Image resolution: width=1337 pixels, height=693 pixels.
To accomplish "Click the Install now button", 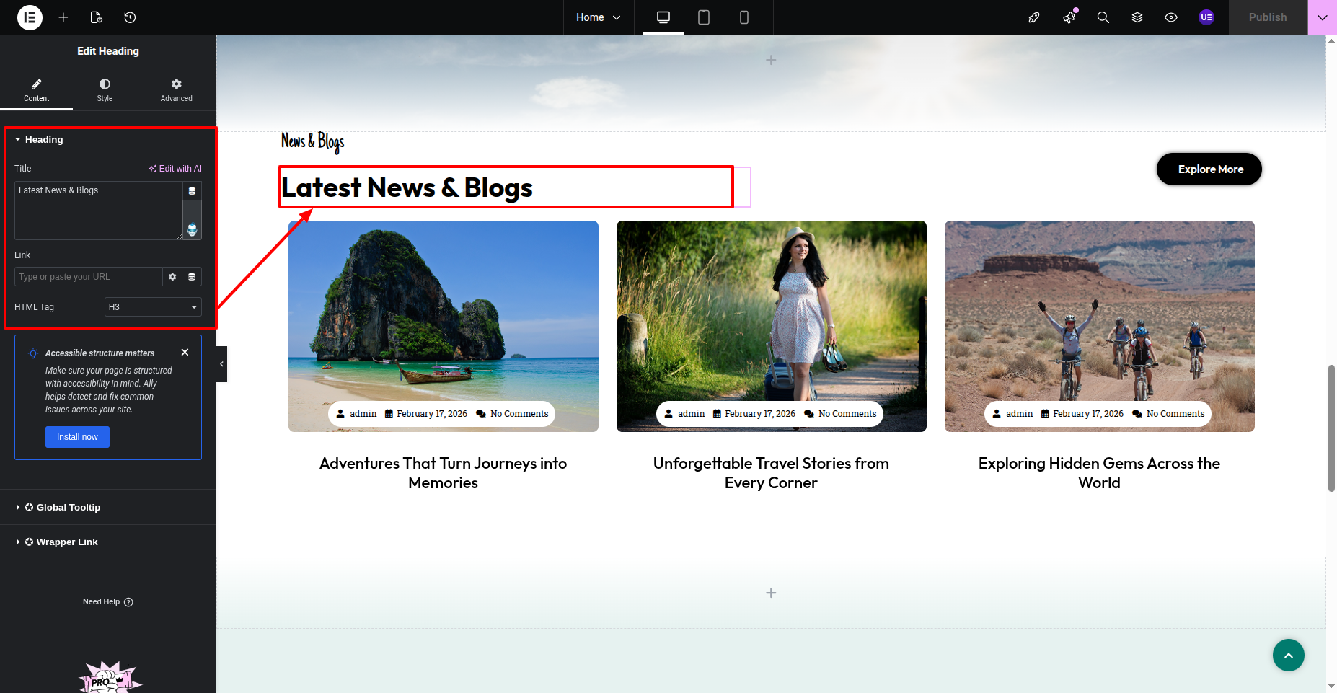I will click(77, 437).
